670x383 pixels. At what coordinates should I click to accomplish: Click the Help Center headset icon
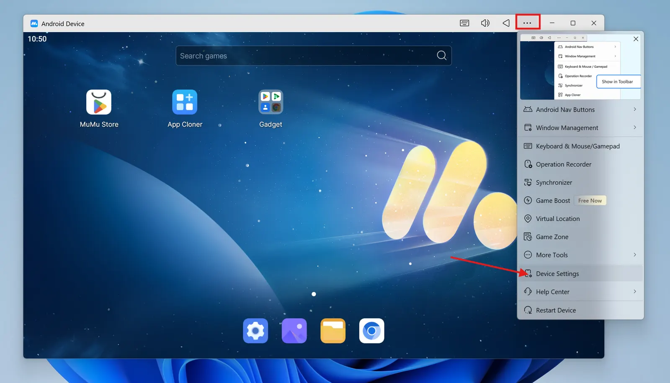coord(528,291)
